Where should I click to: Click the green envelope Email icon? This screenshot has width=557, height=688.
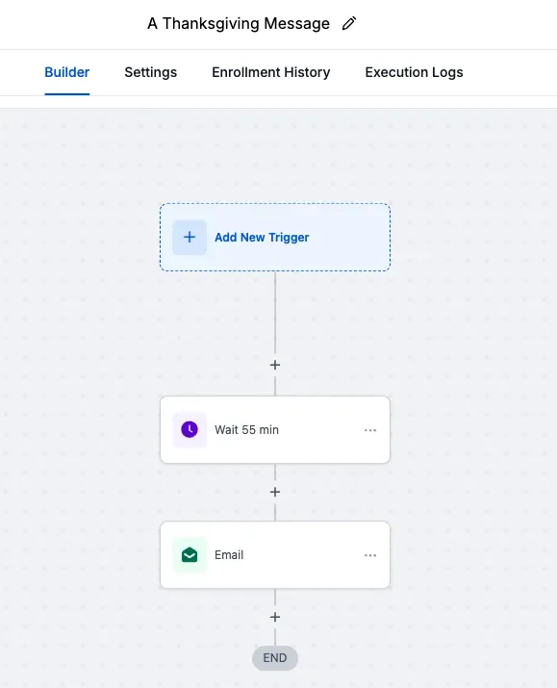[x=190, y=555]
